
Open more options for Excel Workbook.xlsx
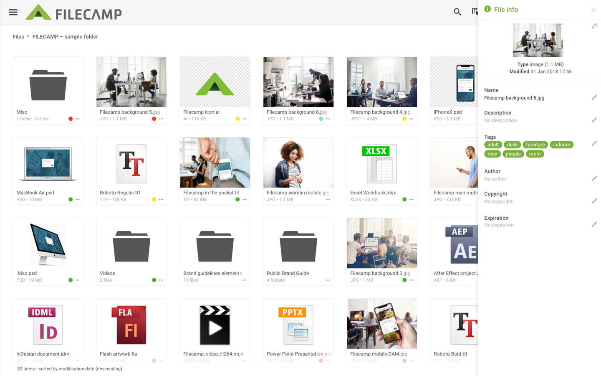coord(412,200)
